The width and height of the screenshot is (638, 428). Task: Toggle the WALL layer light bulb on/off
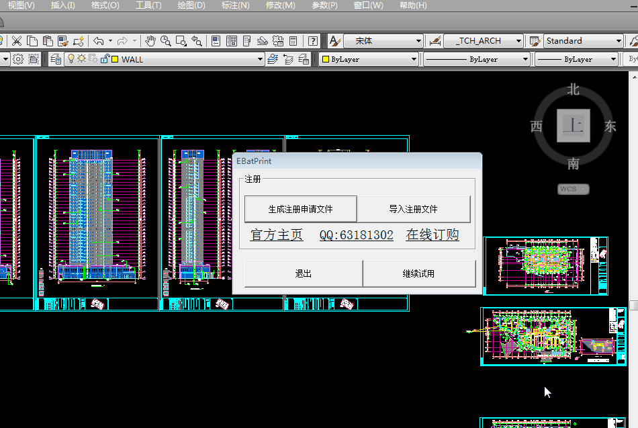(x=71, y=59)
